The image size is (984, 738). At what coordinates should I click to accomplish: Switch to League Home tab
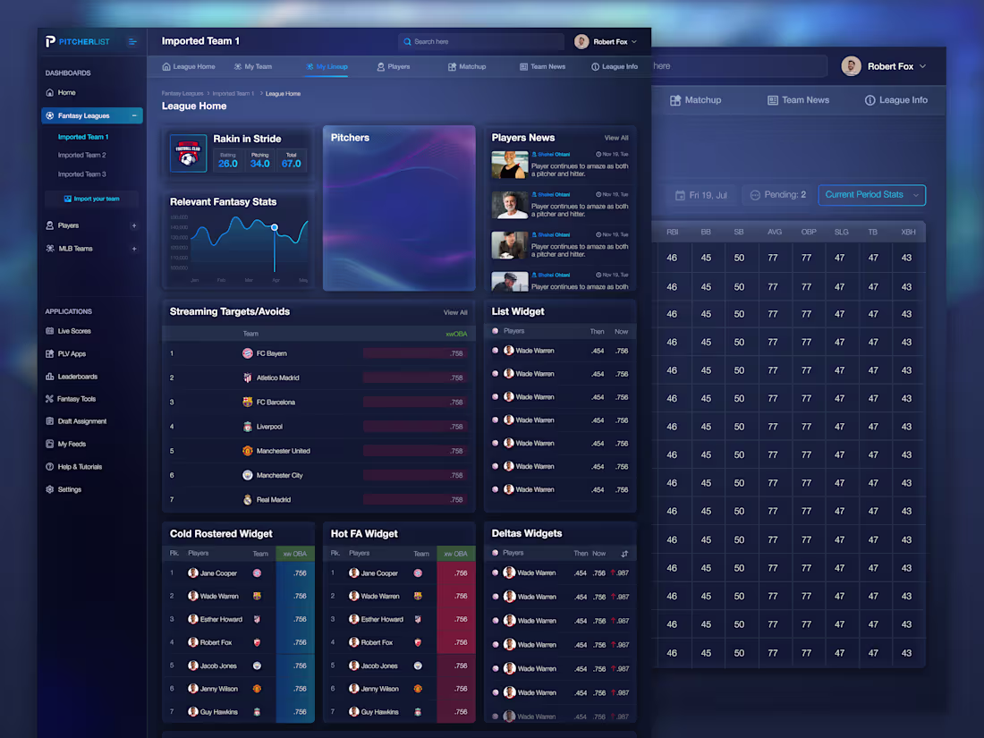pyautogui.click(x=189, y=66)
